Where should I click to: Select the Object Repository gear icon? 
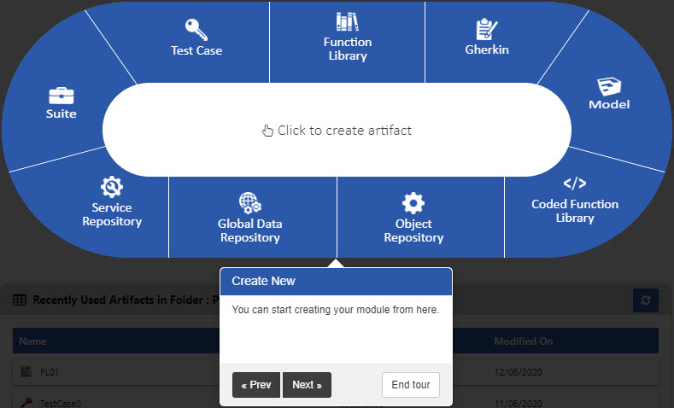[413, 203]
